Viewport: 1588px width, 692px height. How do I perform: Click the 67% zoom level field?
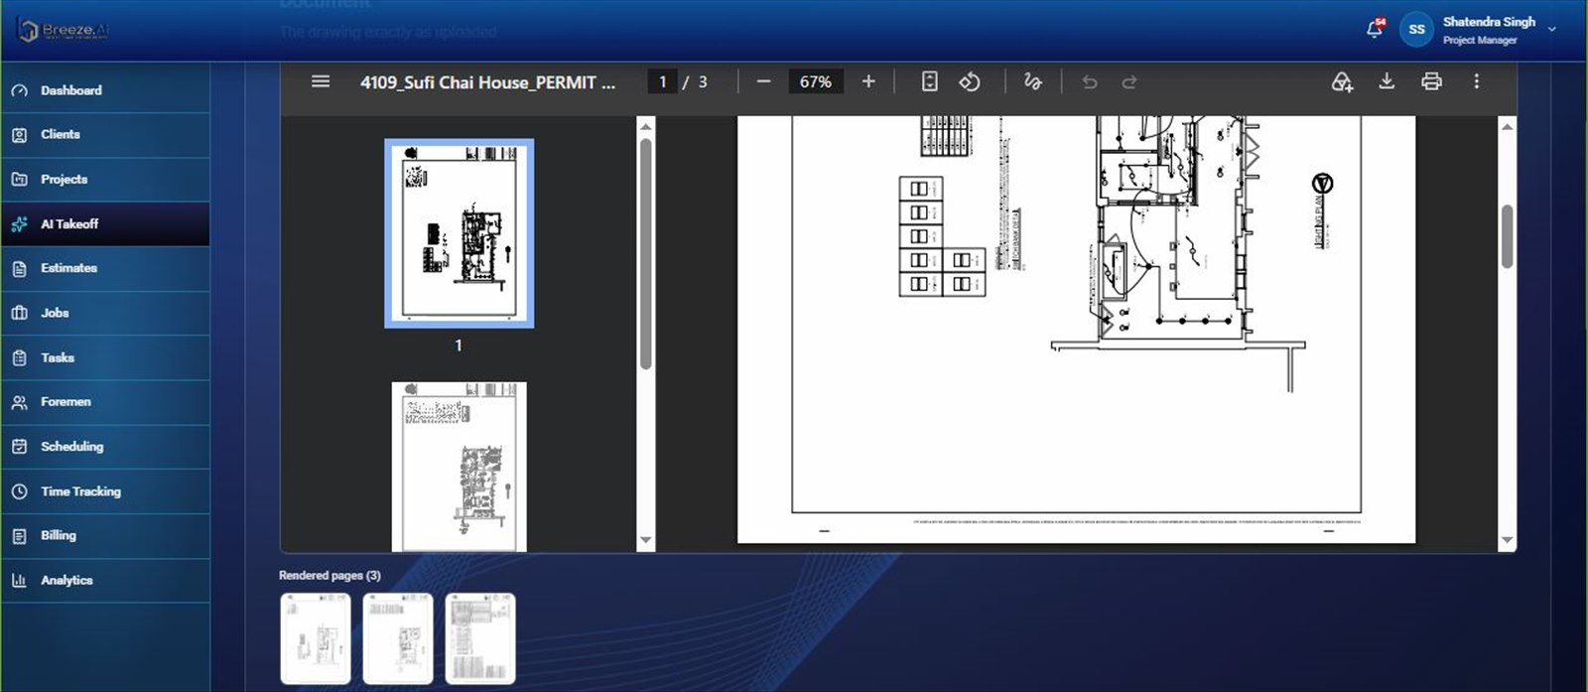pyautogui.click(x=815, y=81)
